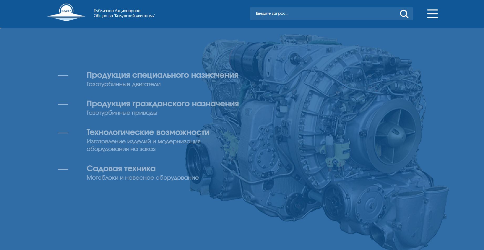Click the dash beside Продукция специального назначения
Viewport: 484px width, 250px height.
[63, 76]
